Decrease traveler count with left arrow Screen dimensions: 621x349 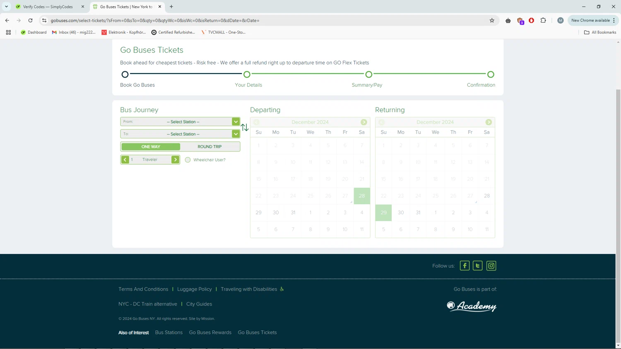tap(125, 160)
